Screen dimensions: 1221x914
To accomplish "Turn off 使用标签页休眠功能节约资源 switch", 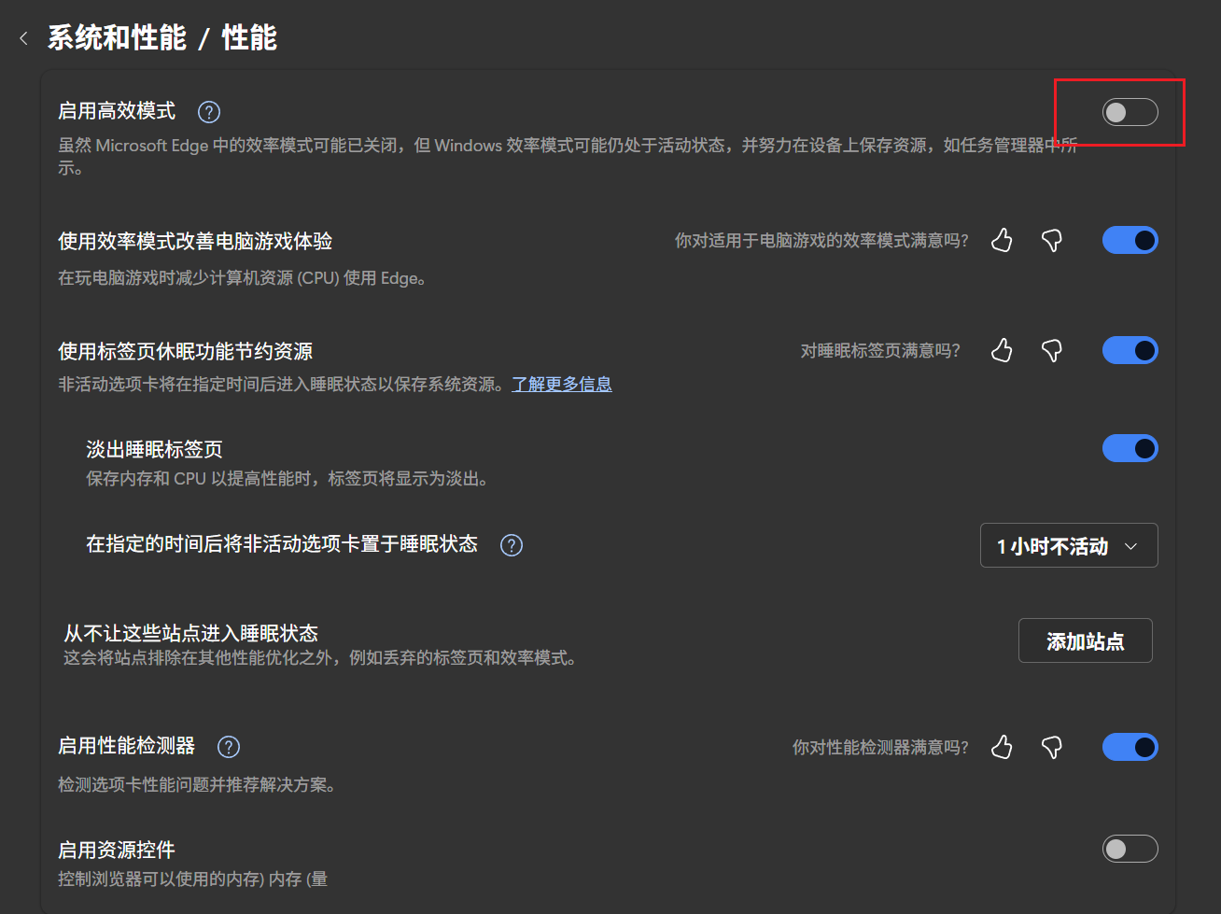I will [x=1130, y=351].
